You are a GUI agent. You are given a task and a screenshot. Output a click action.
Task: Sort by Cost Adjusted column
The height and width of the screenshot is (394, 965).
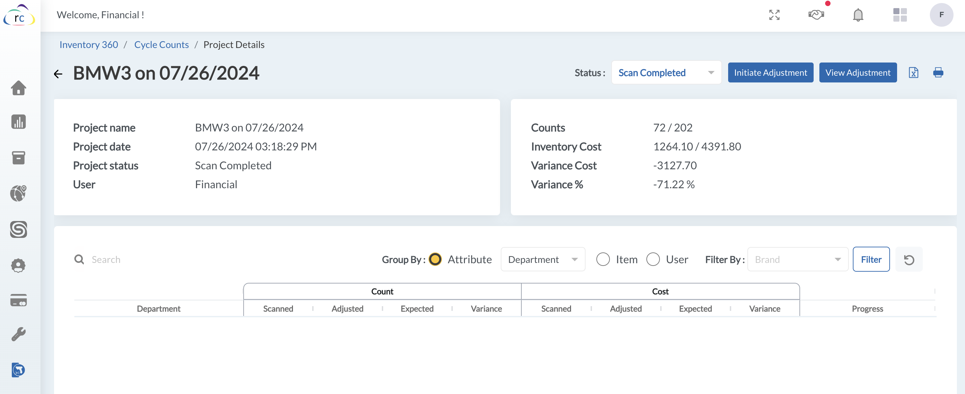pyautogui.click(x=626, y=309)
